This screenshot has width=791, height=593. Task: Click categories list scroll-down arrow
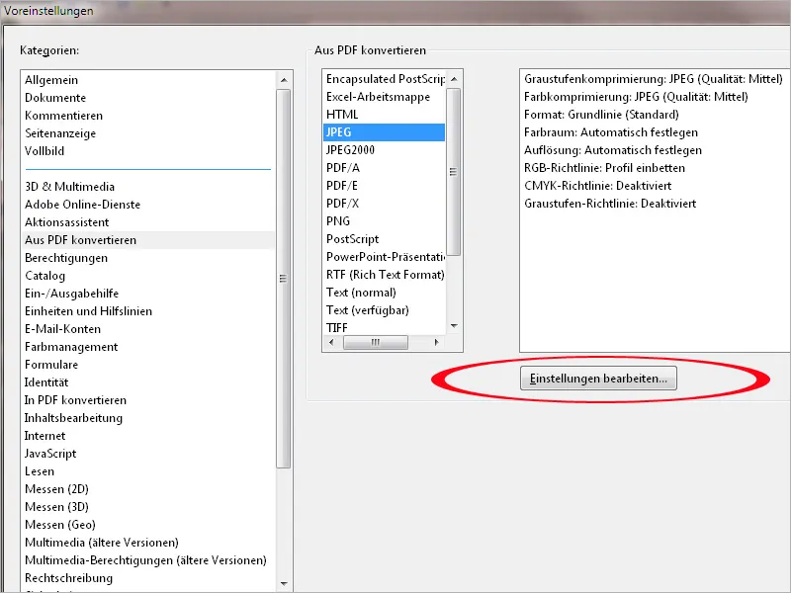pos(284,584)
